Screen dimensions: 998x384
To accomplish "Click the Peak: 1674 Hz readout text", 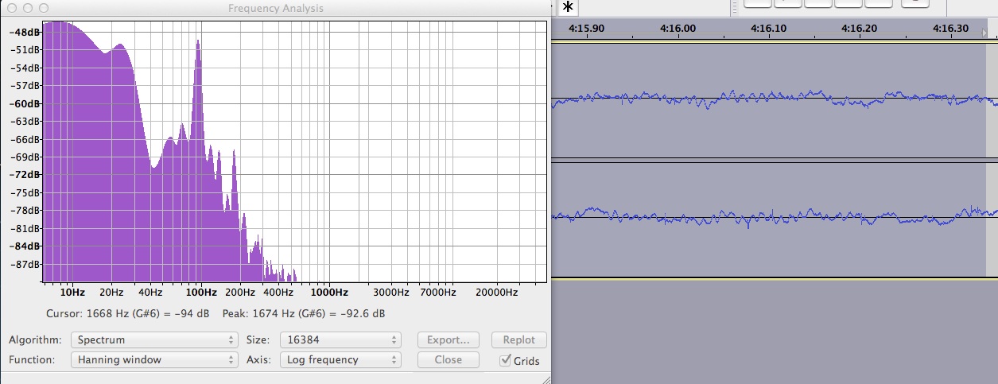I will click(304, 314).
